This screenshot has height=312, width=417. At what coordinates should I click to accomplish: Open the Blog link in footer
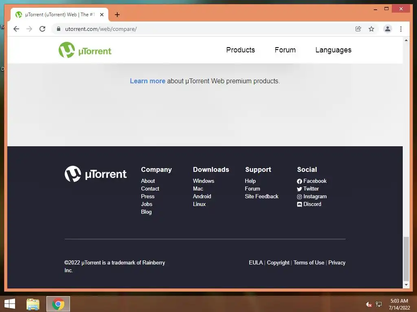146,212
